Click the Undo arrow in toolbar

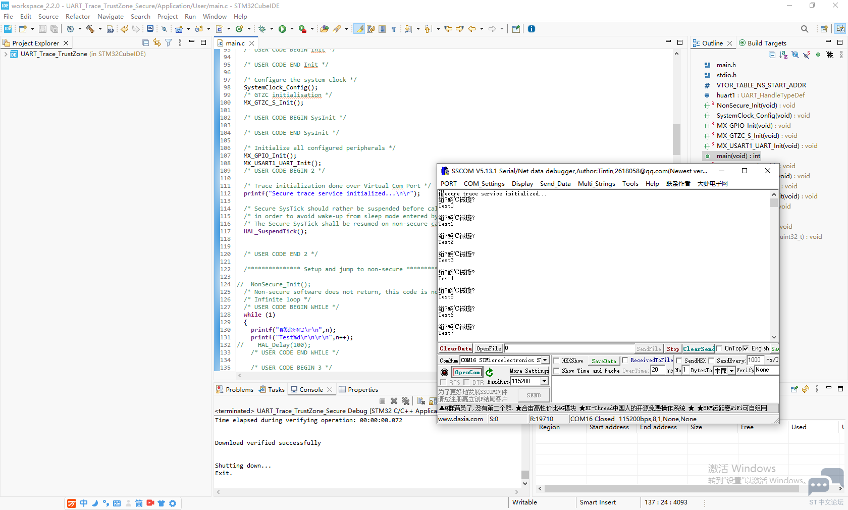click(124, 29)
